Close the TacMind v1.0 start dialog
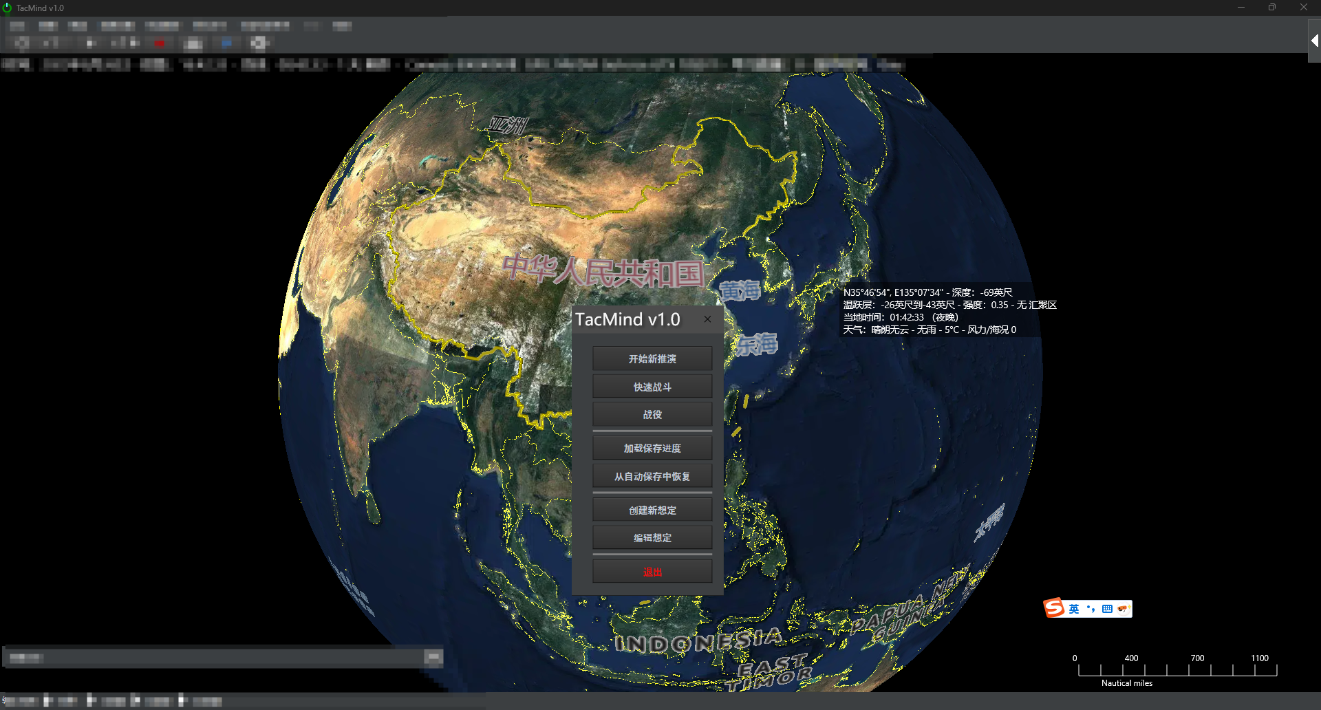 [707, 319]
